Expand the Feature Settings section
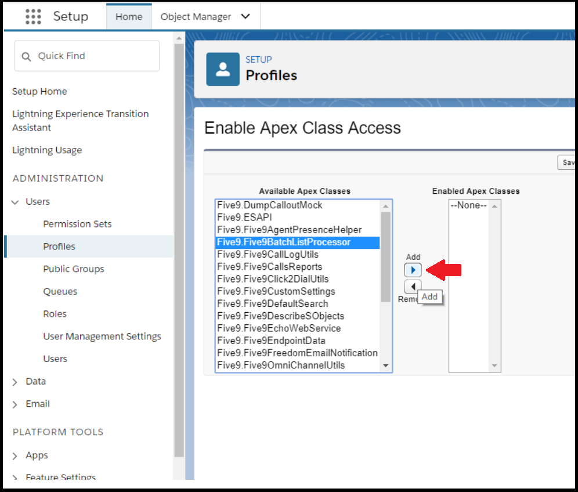The height and width of the screenshot is (492, 578). click(15, 477)
